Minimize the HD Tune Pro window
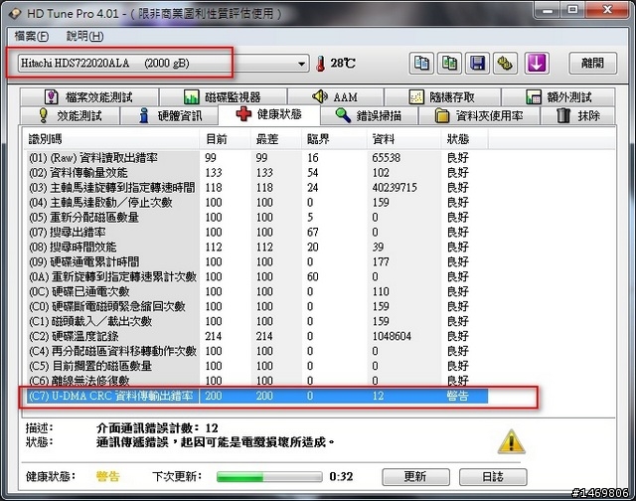 tap(548, 10)
